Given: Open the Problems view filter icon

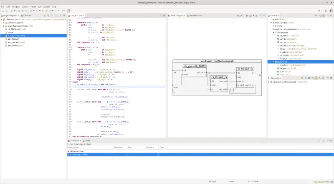Looking at the screenshot, I should coord(319,141).
